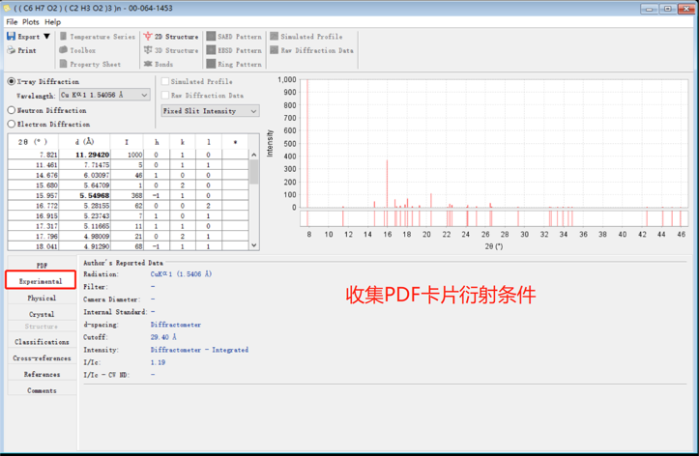Click the Bonds toolbar icon
699x456 pixels.
pyautogui.click(x=148, y=64)
